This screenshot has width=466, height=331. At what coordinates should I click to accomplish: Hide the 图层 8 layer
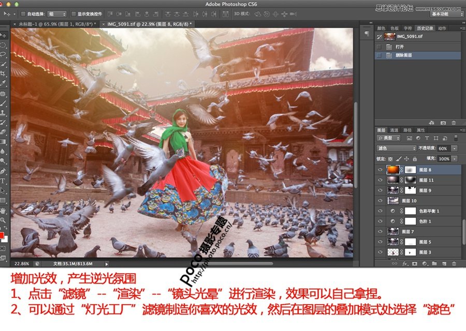pos(381,170)
